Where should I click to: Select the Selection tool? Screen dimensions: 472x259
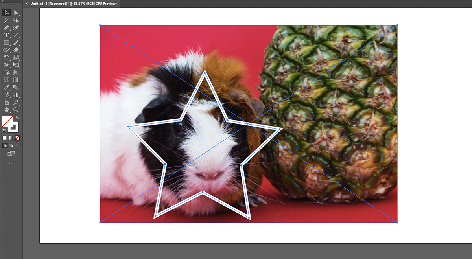(7, 13)
